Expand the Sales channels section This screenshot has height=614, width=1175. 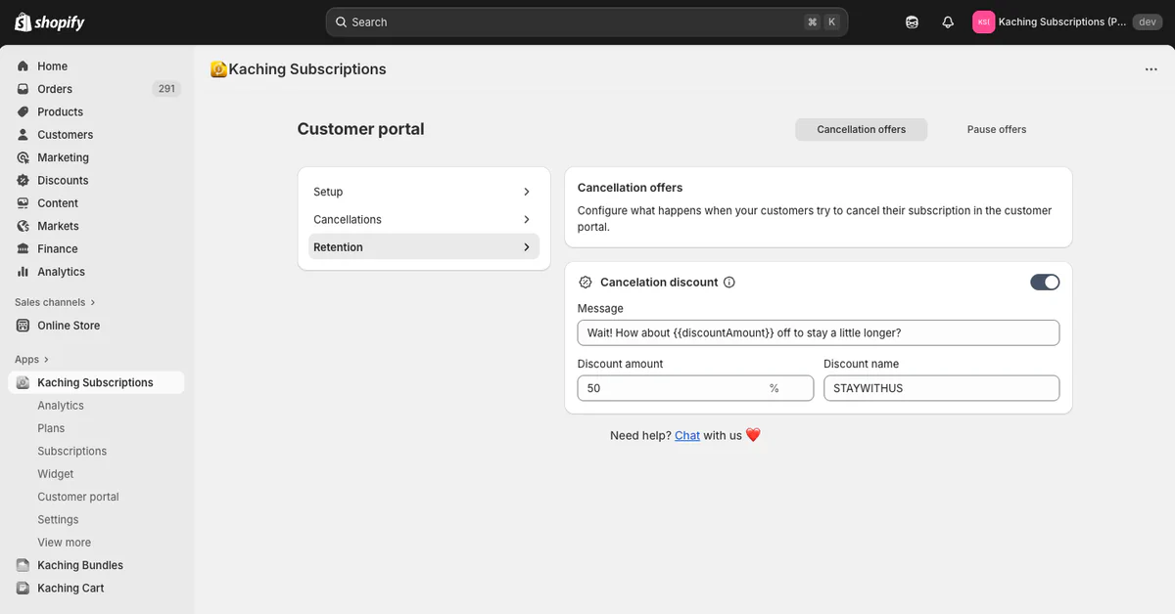click(x=56, y=302)
